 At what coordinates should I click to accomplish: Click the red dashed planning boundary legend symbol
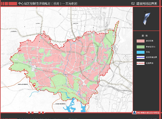141,63
